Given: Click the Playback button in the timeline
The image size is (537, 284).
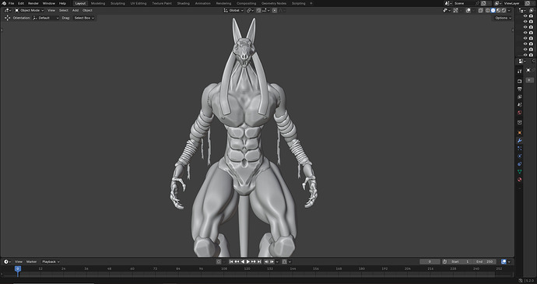Looking at the screenshot, I should (x=51, y=261).
